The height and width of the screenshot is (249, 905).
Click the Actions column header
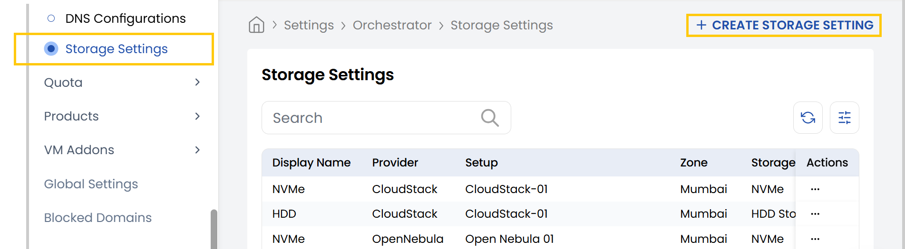click(827, 163)
